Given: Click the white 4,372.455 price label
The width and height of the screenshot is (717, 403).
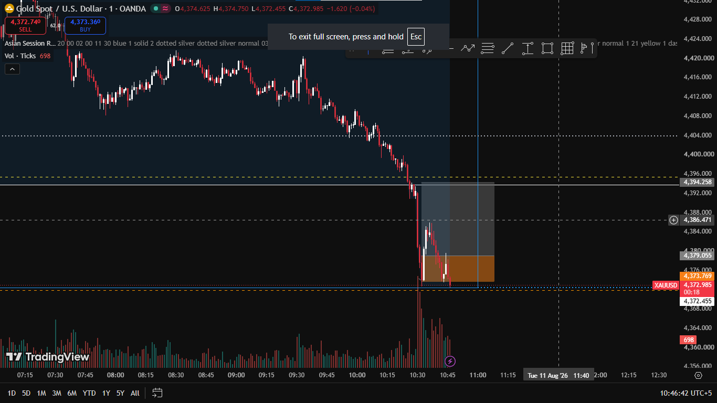Looking at the screenshot, I should click(697, 301).
